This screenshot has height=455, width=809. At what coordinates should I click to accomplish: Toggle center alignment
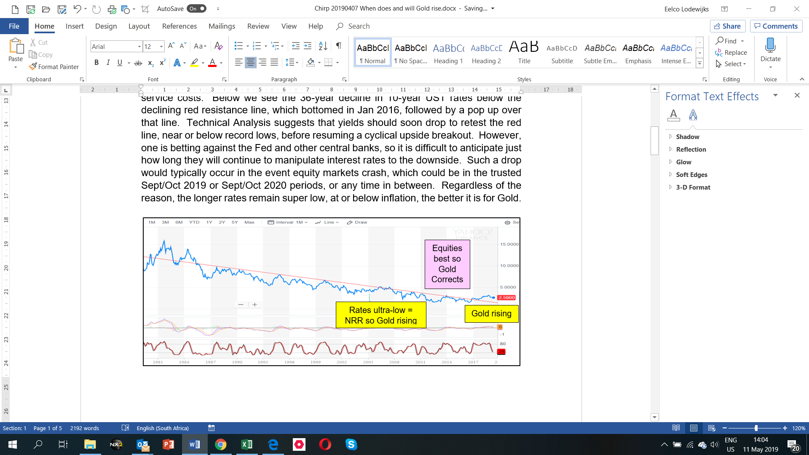coord(250,63)
